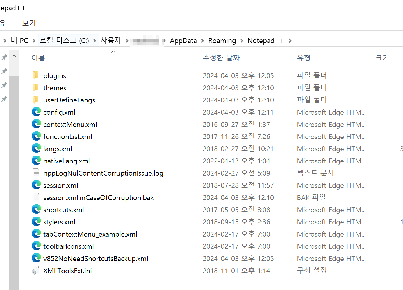Select the themes folder name

pos(55,88)
